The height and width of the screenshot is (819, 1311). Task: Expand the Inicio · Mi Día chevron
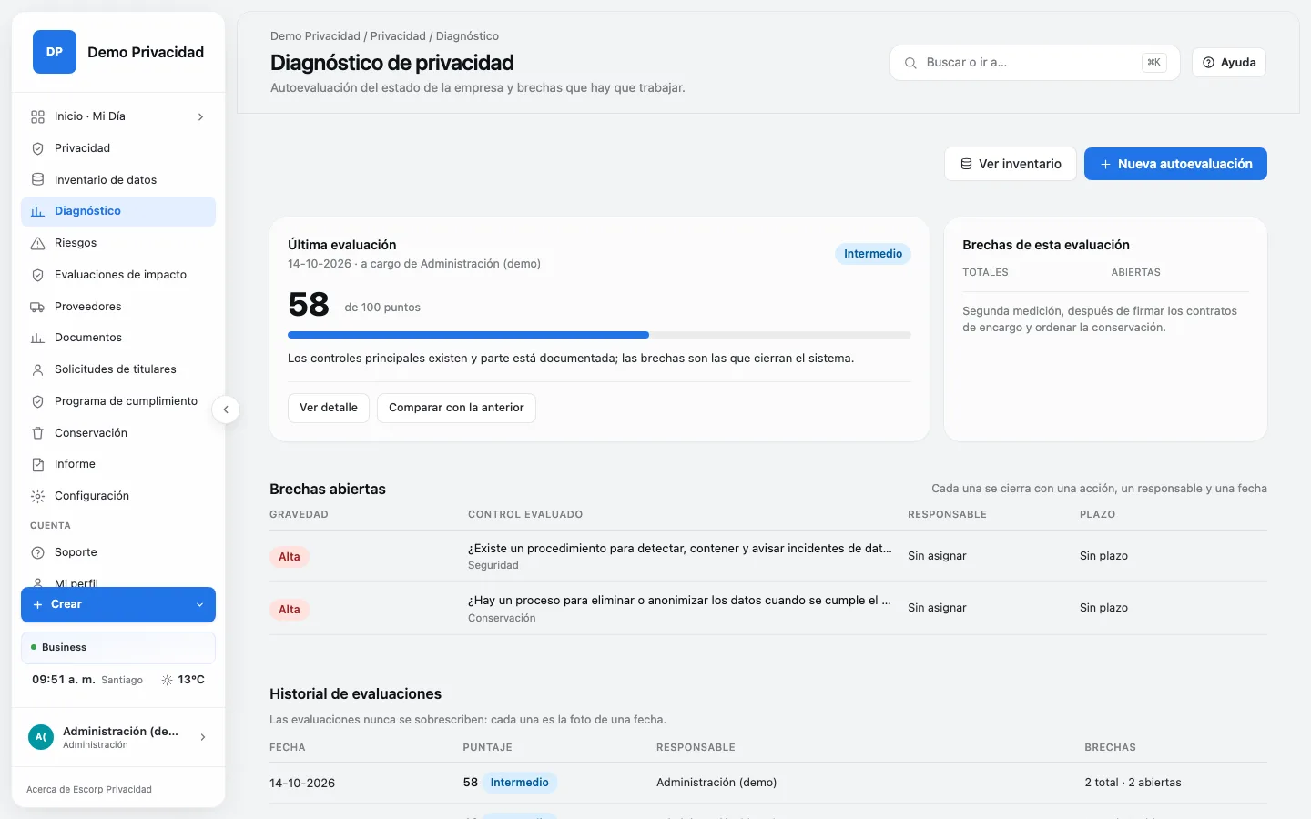click(x=200, y=116)
